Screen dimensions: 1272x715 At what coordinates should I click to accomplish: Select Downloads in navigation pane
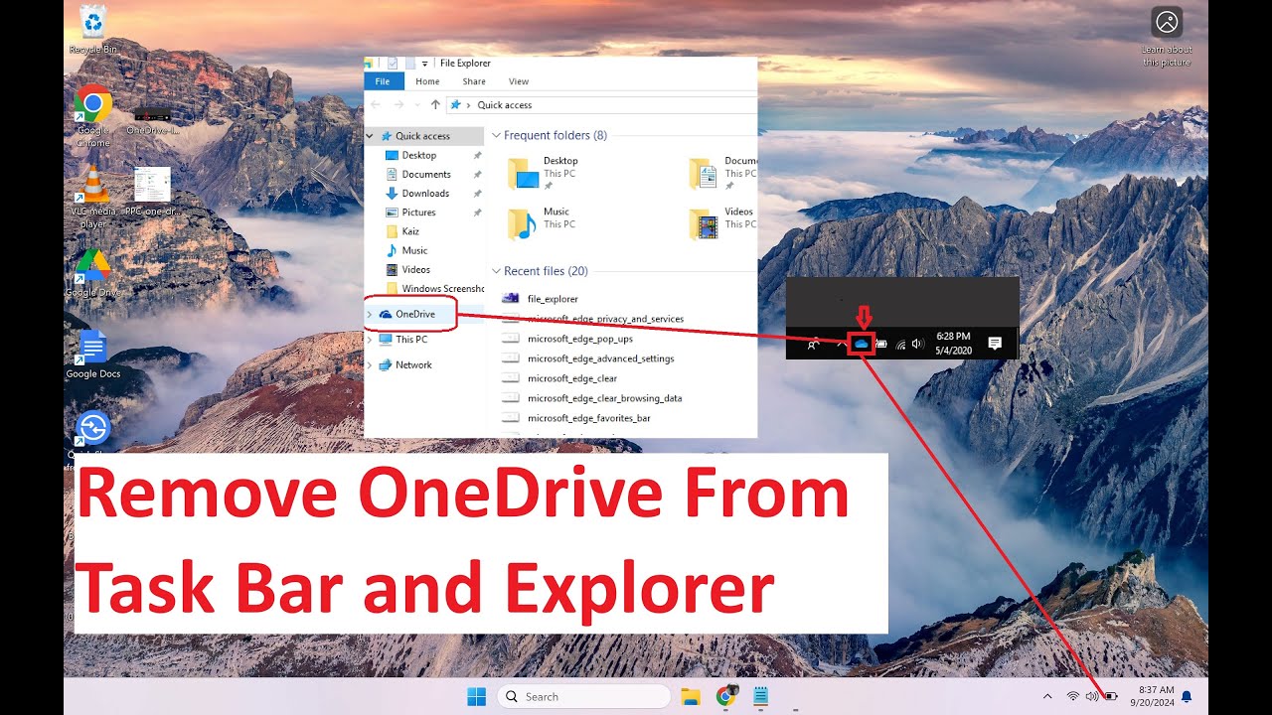pyautogui.click(x=417, y=194)
